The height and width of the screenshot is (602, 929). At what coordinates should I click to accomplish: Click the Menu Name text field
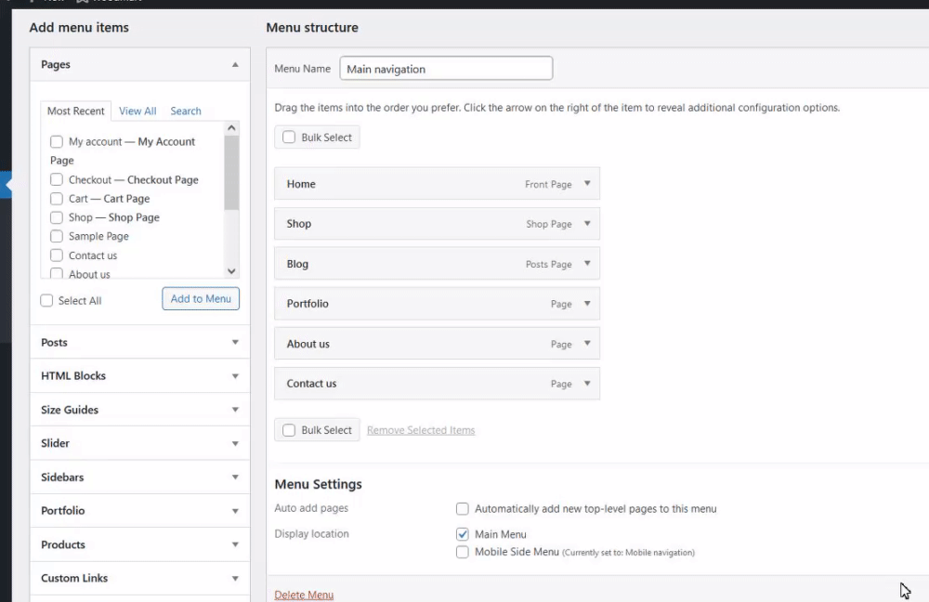(x=446, y=69)
